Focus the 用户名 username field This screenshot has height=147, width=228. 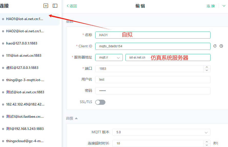153,80
